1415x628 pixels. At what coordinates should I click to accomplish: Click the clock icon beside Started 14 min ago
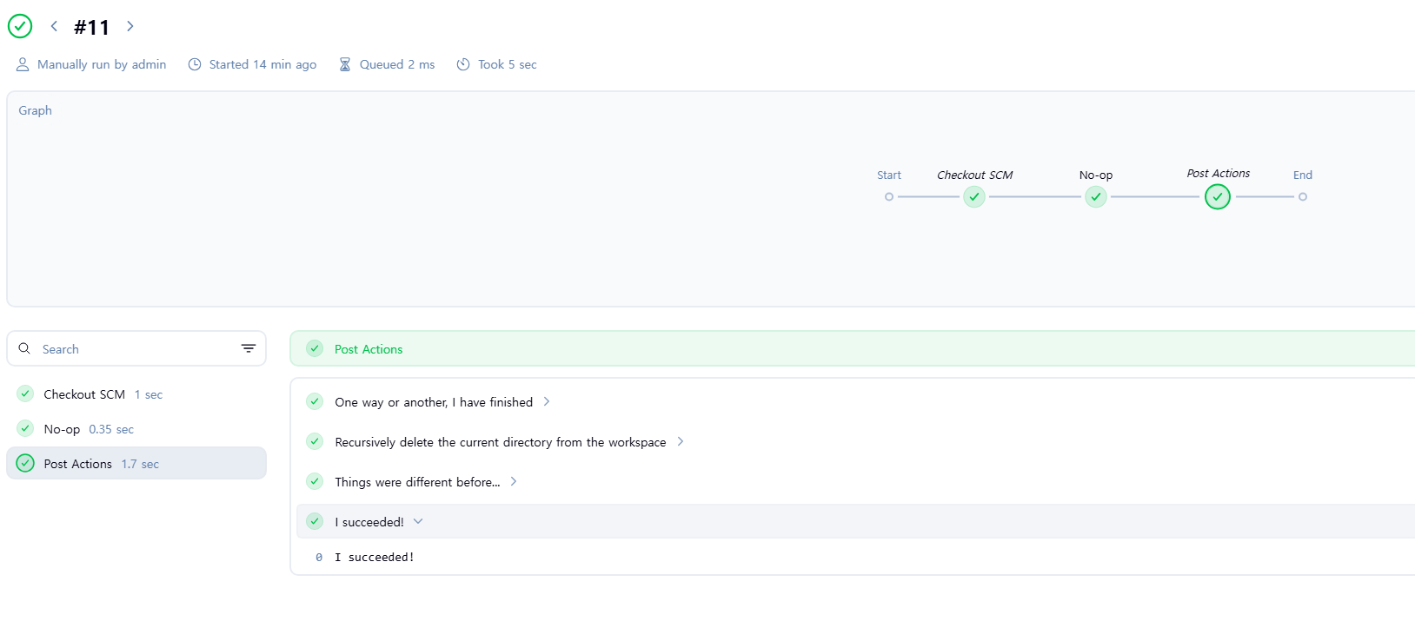pyautogui.click(x=195, y=64)
